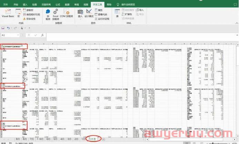Select the 8月 sheet tab
239x144 pixels.
pyautogui.click(x=25, y=139)
